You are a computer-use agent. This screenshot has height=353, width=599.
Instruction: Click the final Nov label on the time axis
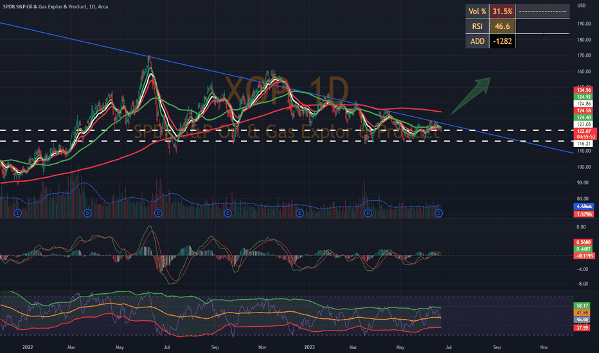point(544,347)
